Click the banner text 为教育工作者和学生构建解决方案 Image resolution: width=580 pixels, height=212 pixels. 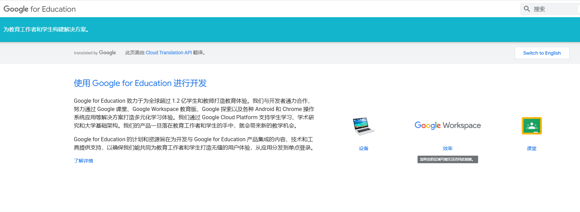coord(46,30)
